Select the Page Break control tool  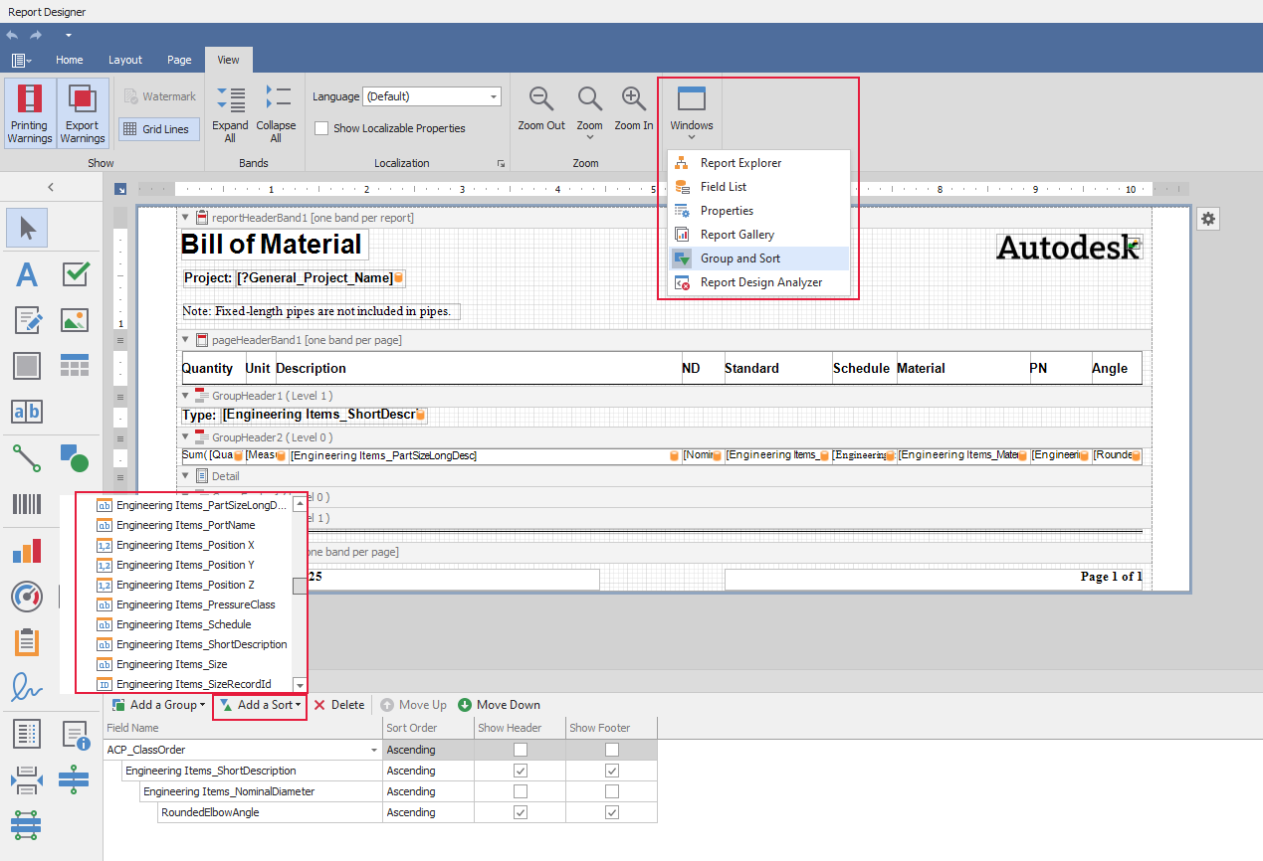27,779
